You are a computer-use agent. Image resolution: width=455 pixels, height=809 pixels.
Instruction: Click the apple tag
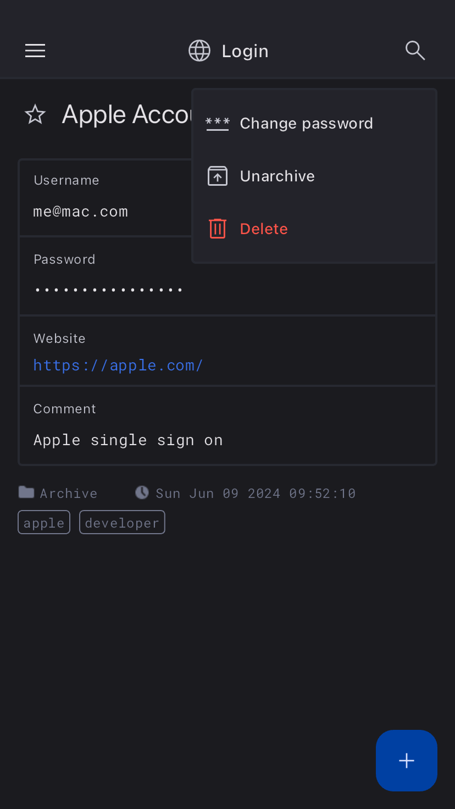click(44, 523)
